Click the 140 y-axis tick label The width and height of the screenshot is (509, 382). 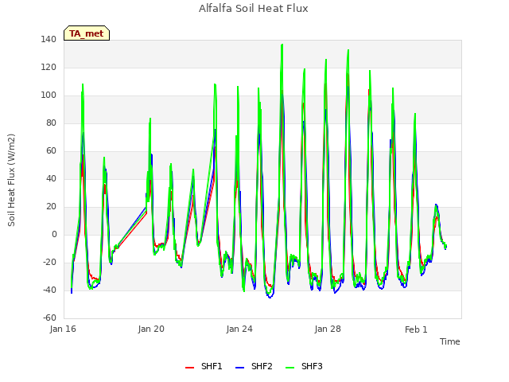click(49, 40)
